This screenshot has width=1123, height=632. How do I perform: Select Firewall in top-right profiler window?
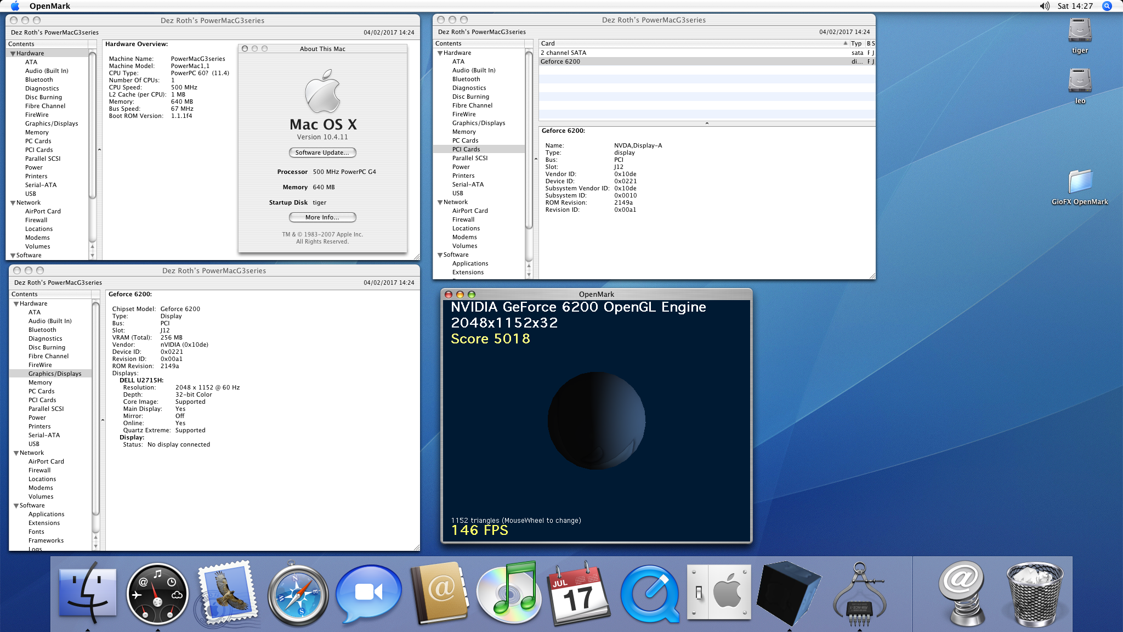pyautogui.click(x=463, y=219)
